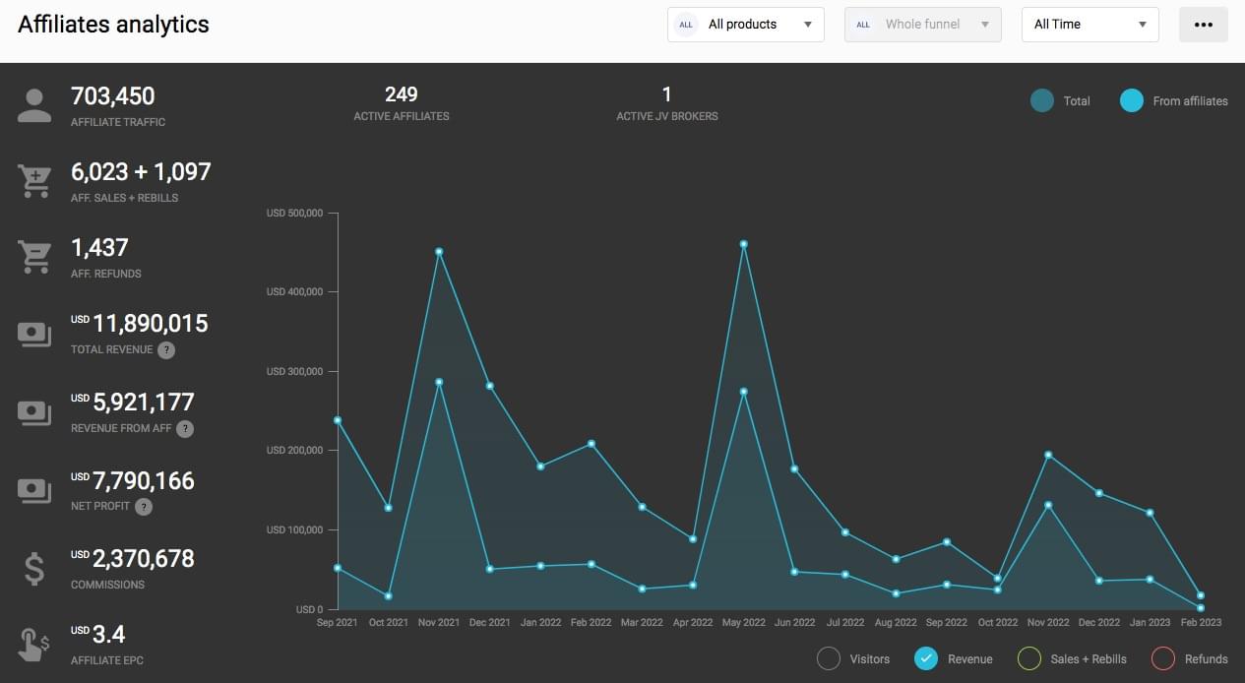Click the total revenue banknote icon
1245x683 pixels.
tap(34, 334)
